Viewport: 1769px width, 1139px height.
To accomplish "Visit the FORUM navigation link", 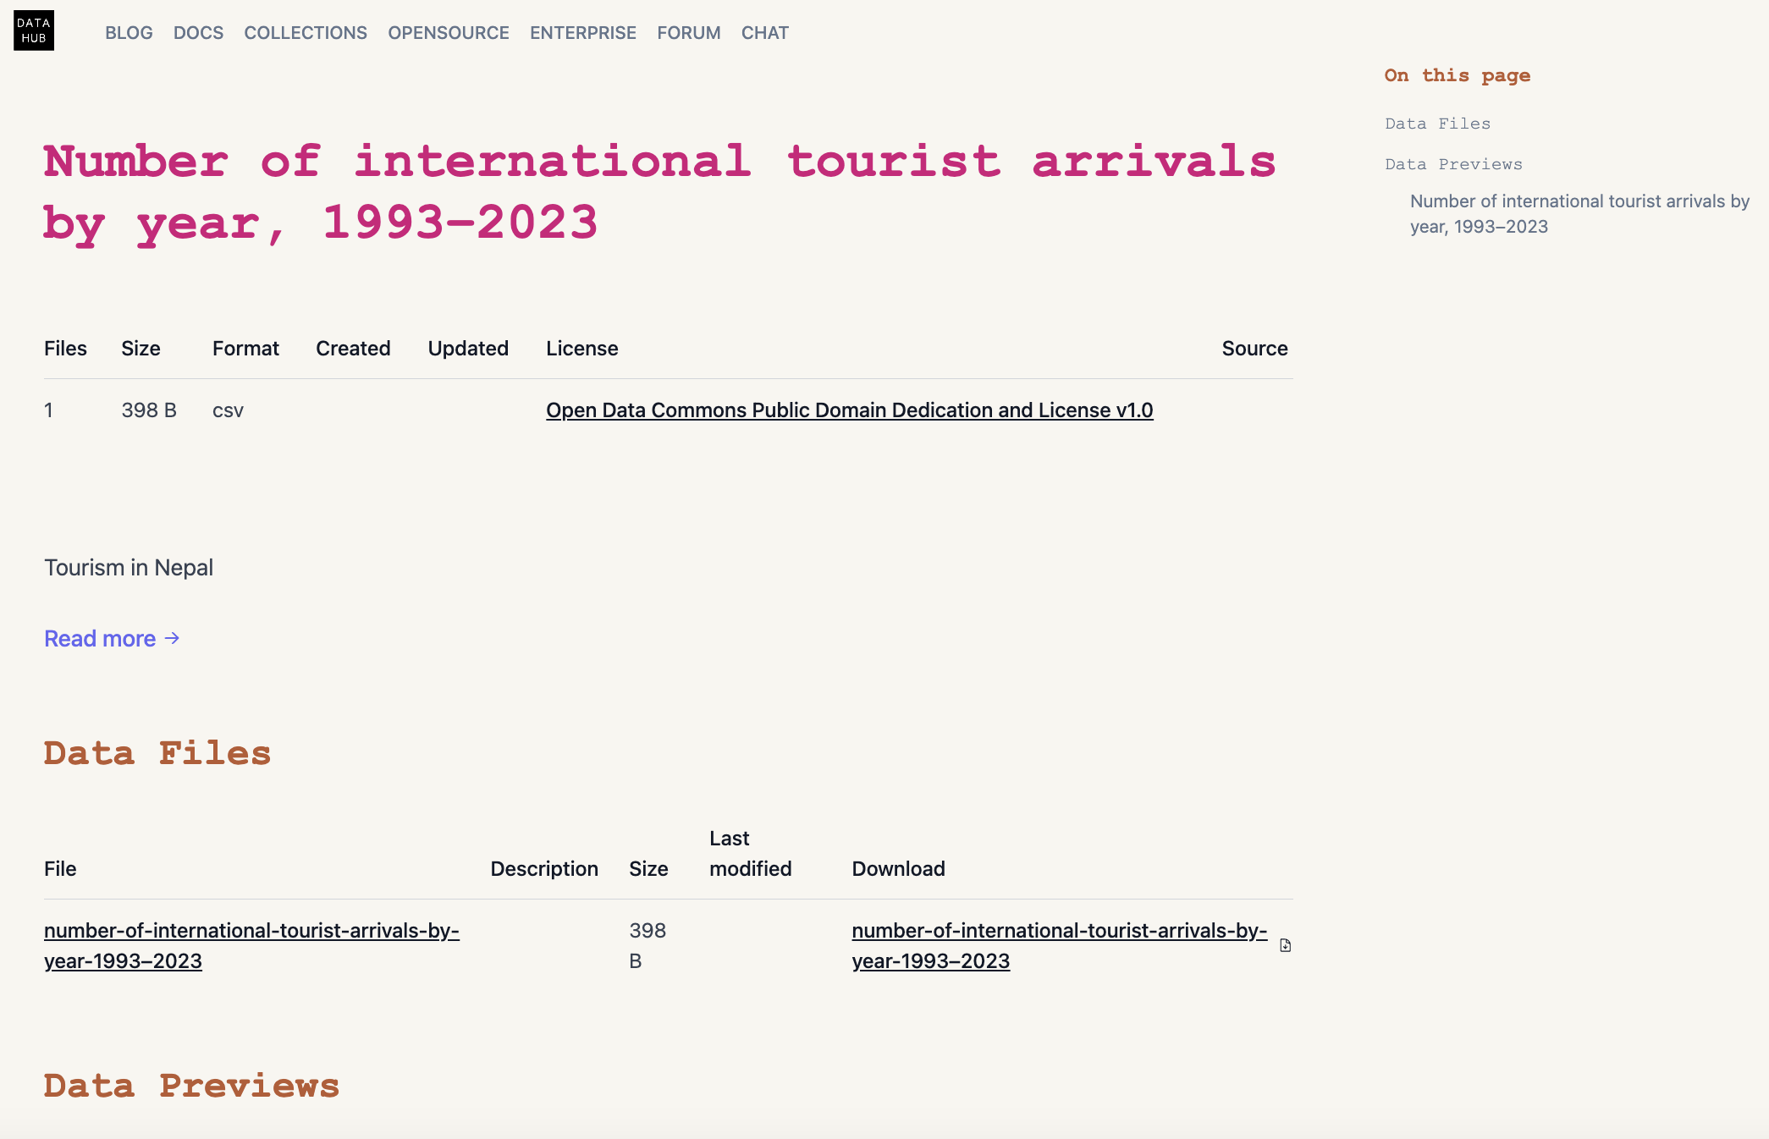I will click(x=689, y=33).
